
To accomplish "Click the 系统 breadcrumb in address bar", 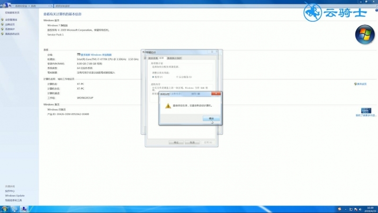I will [33, 6].
